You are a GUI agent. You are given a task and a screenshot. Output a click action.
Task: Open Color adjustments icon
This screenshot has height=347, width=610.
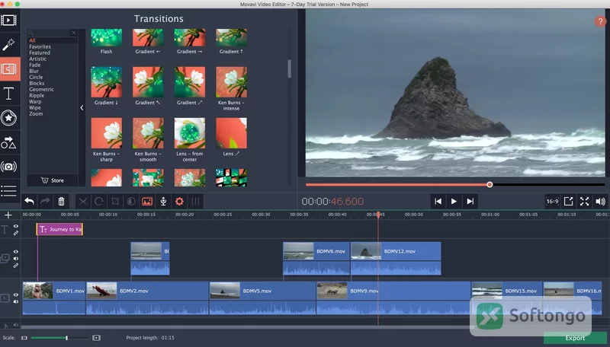click(x=131, y=201)
